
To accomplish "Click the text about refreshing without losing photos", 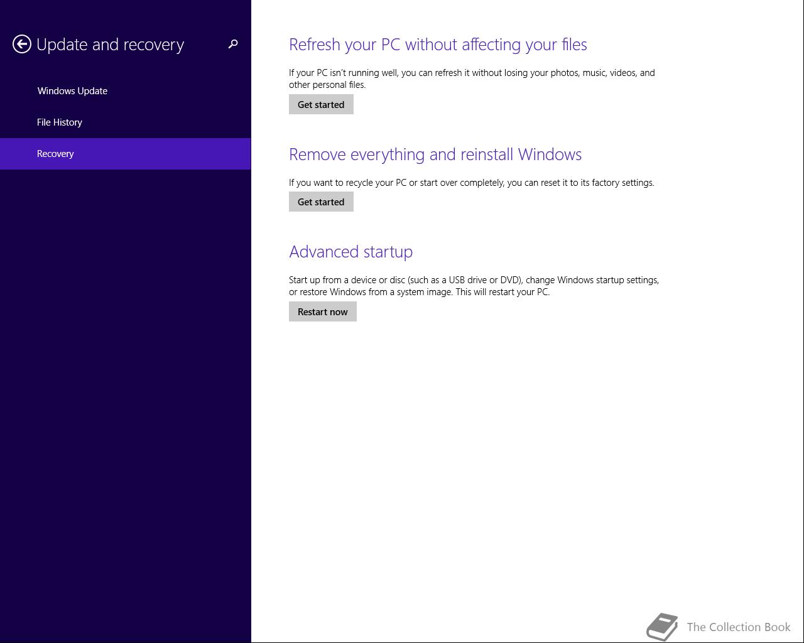I will 472,78.
